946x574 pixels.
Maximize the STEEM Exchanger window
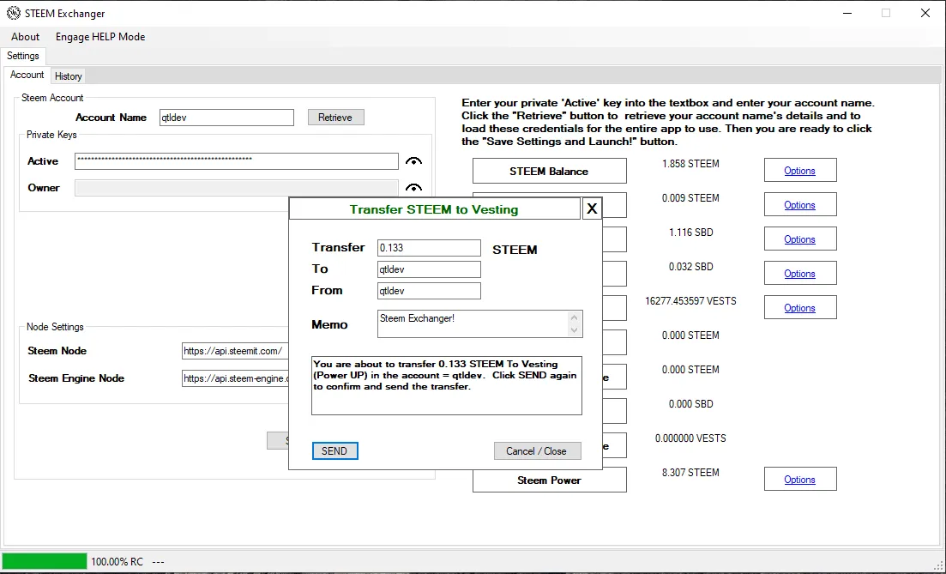[x=886, y=13]
